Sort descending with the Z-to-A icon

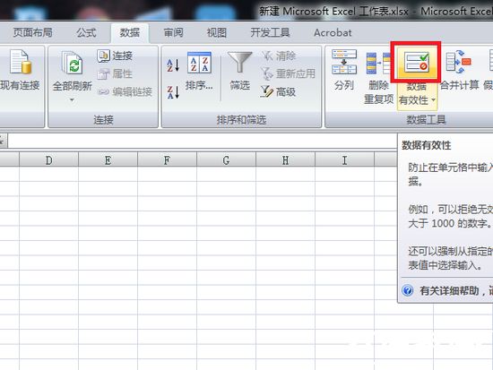pyautogui.click(x=173, y=92)
